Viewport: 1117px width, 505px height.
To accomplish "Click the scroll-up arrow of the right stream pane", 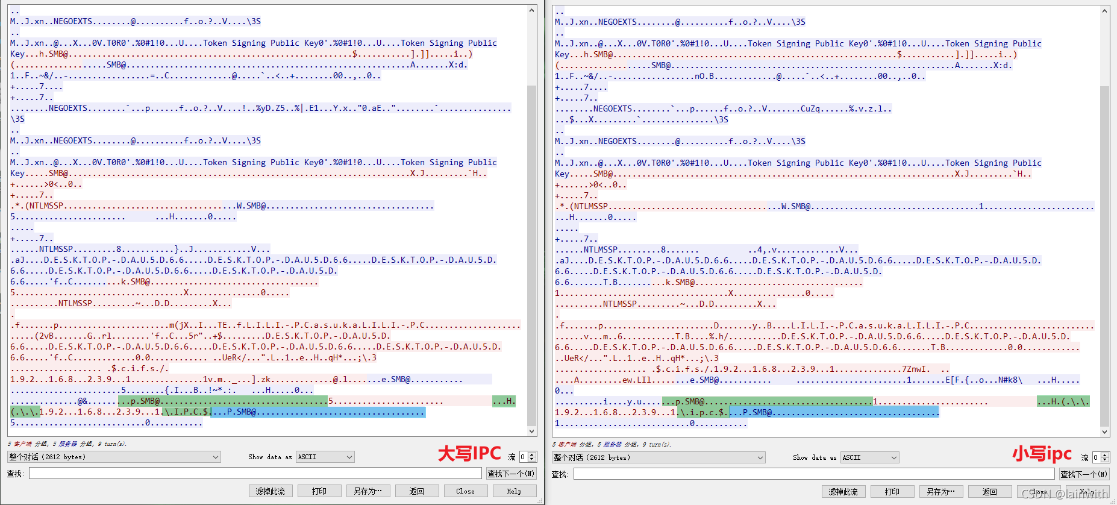I will pos(1105,11).
